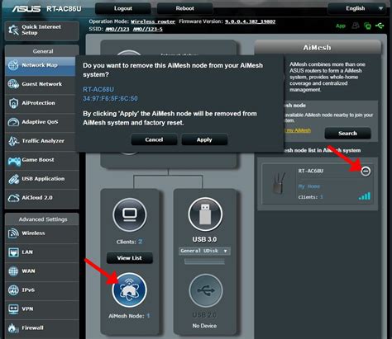Click the USB disk usage bar
Image resolution: width=392 pixels, height=339 pixels.
tap(204, 261)
